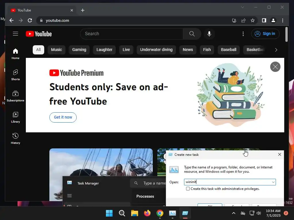Open YouTube settings three-dot menu
The height and width of the screenshot is (220, 294).
point(243,34)
